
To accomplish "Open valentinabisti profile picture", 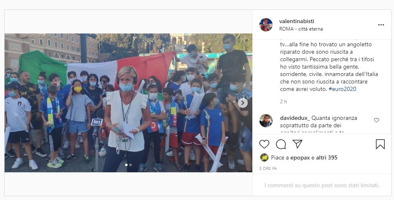I will coord(266,25).
